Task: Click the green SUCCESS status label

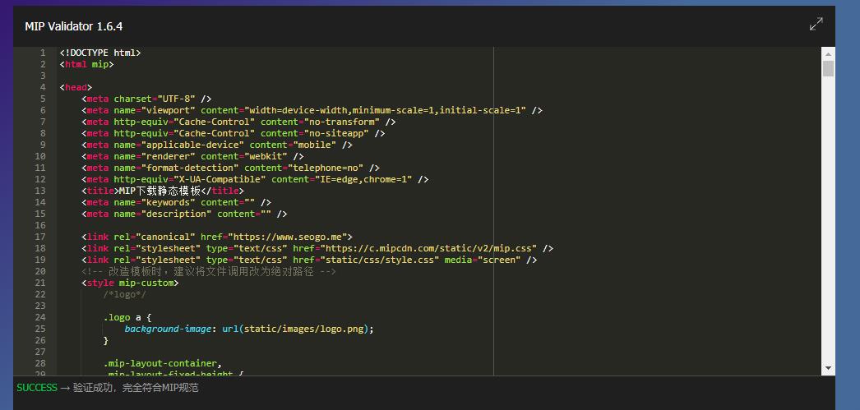Action: [37, 388]
